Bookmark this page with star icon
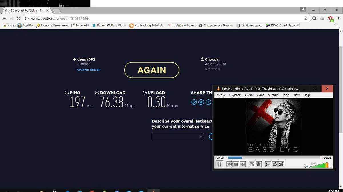This screenshot has width=343, height=192. (306, 18)
